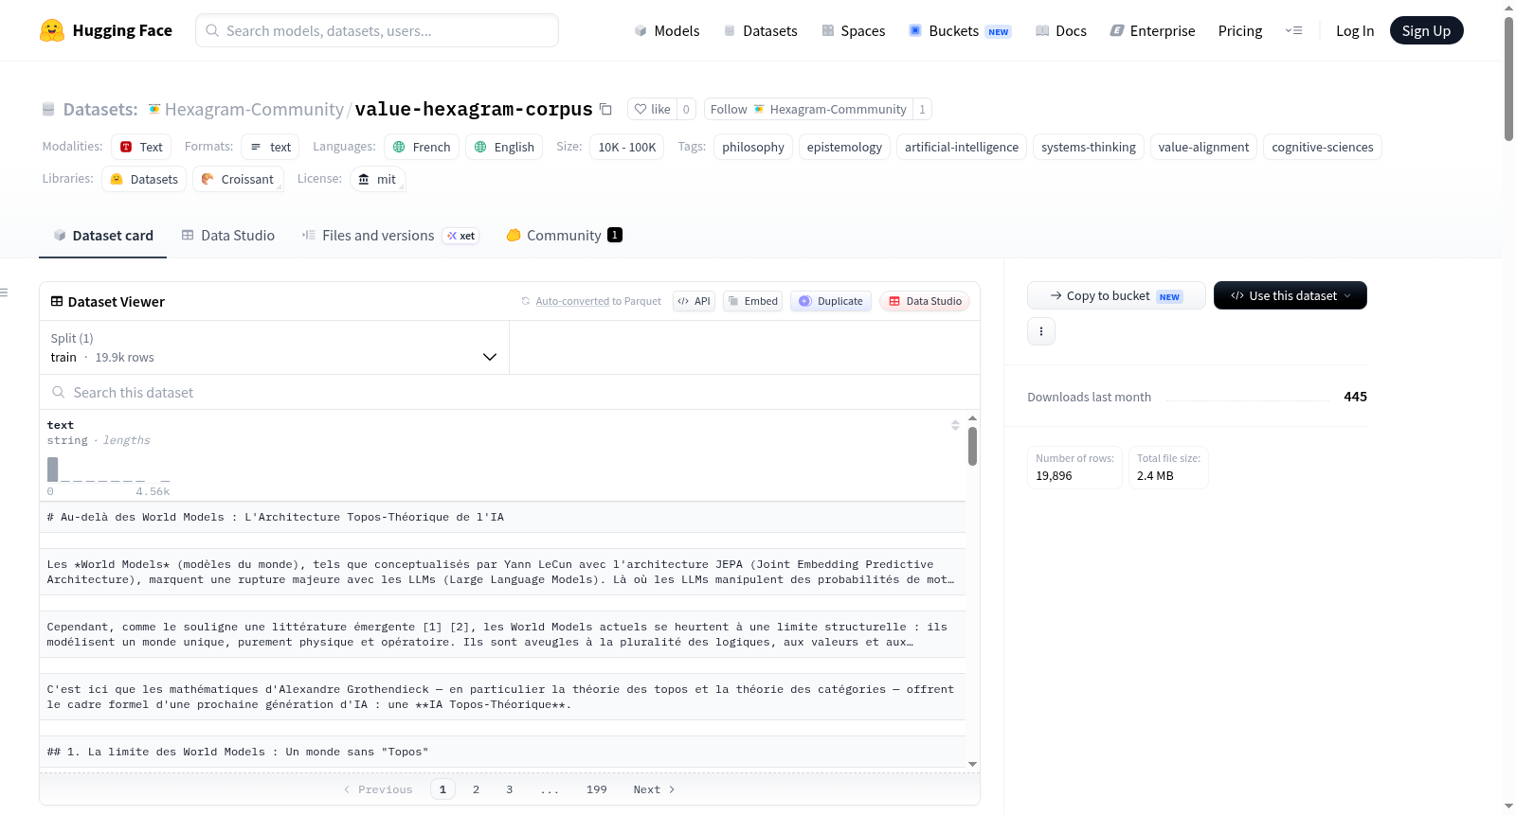The image size is (1516, 815).
Task: Open Models in the top navigation
Action: 667,30
